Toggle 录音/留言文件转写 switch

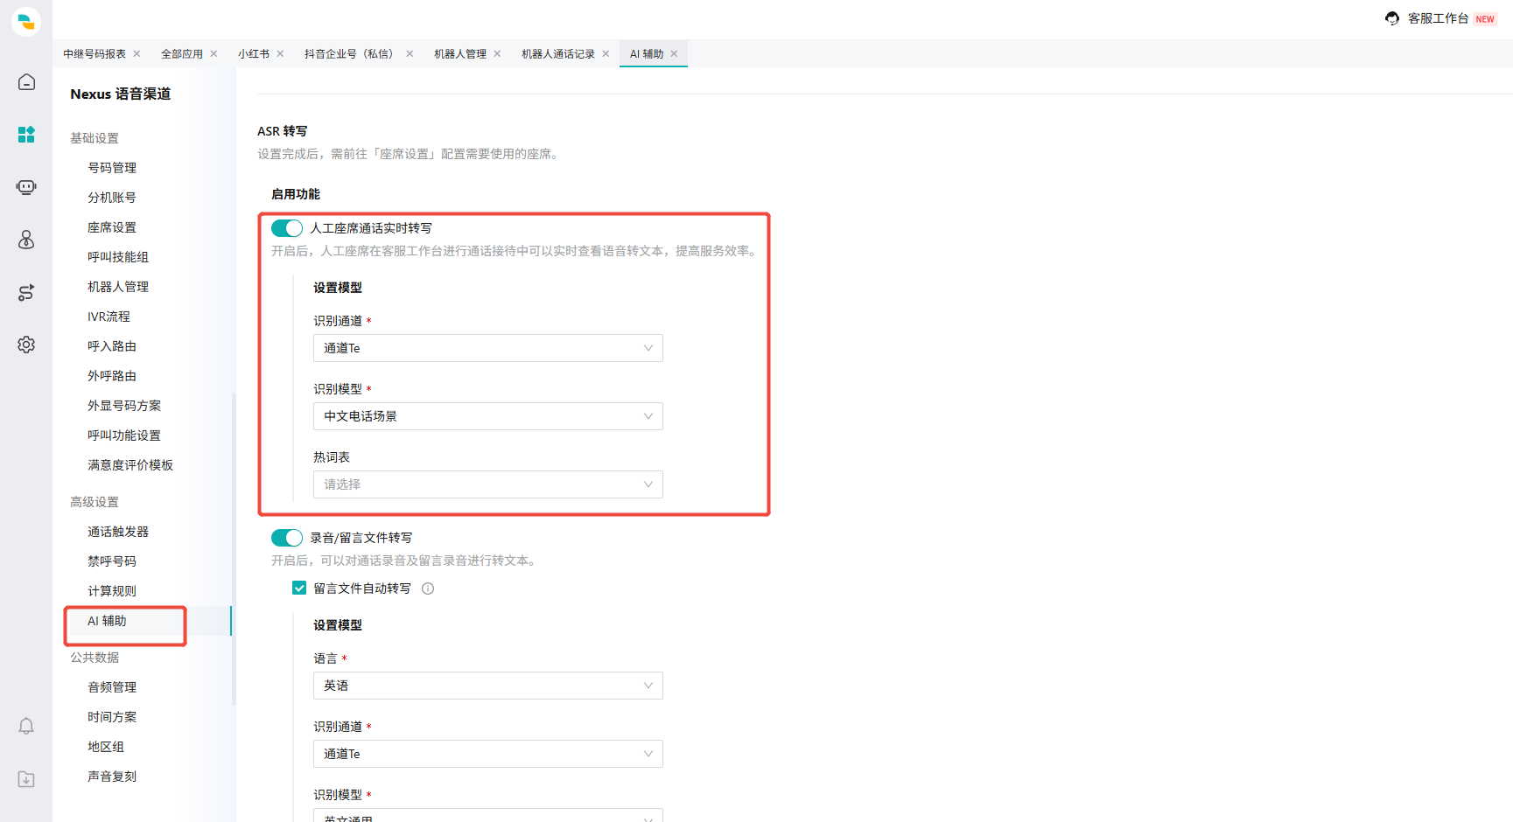click(x=287, y=538)
